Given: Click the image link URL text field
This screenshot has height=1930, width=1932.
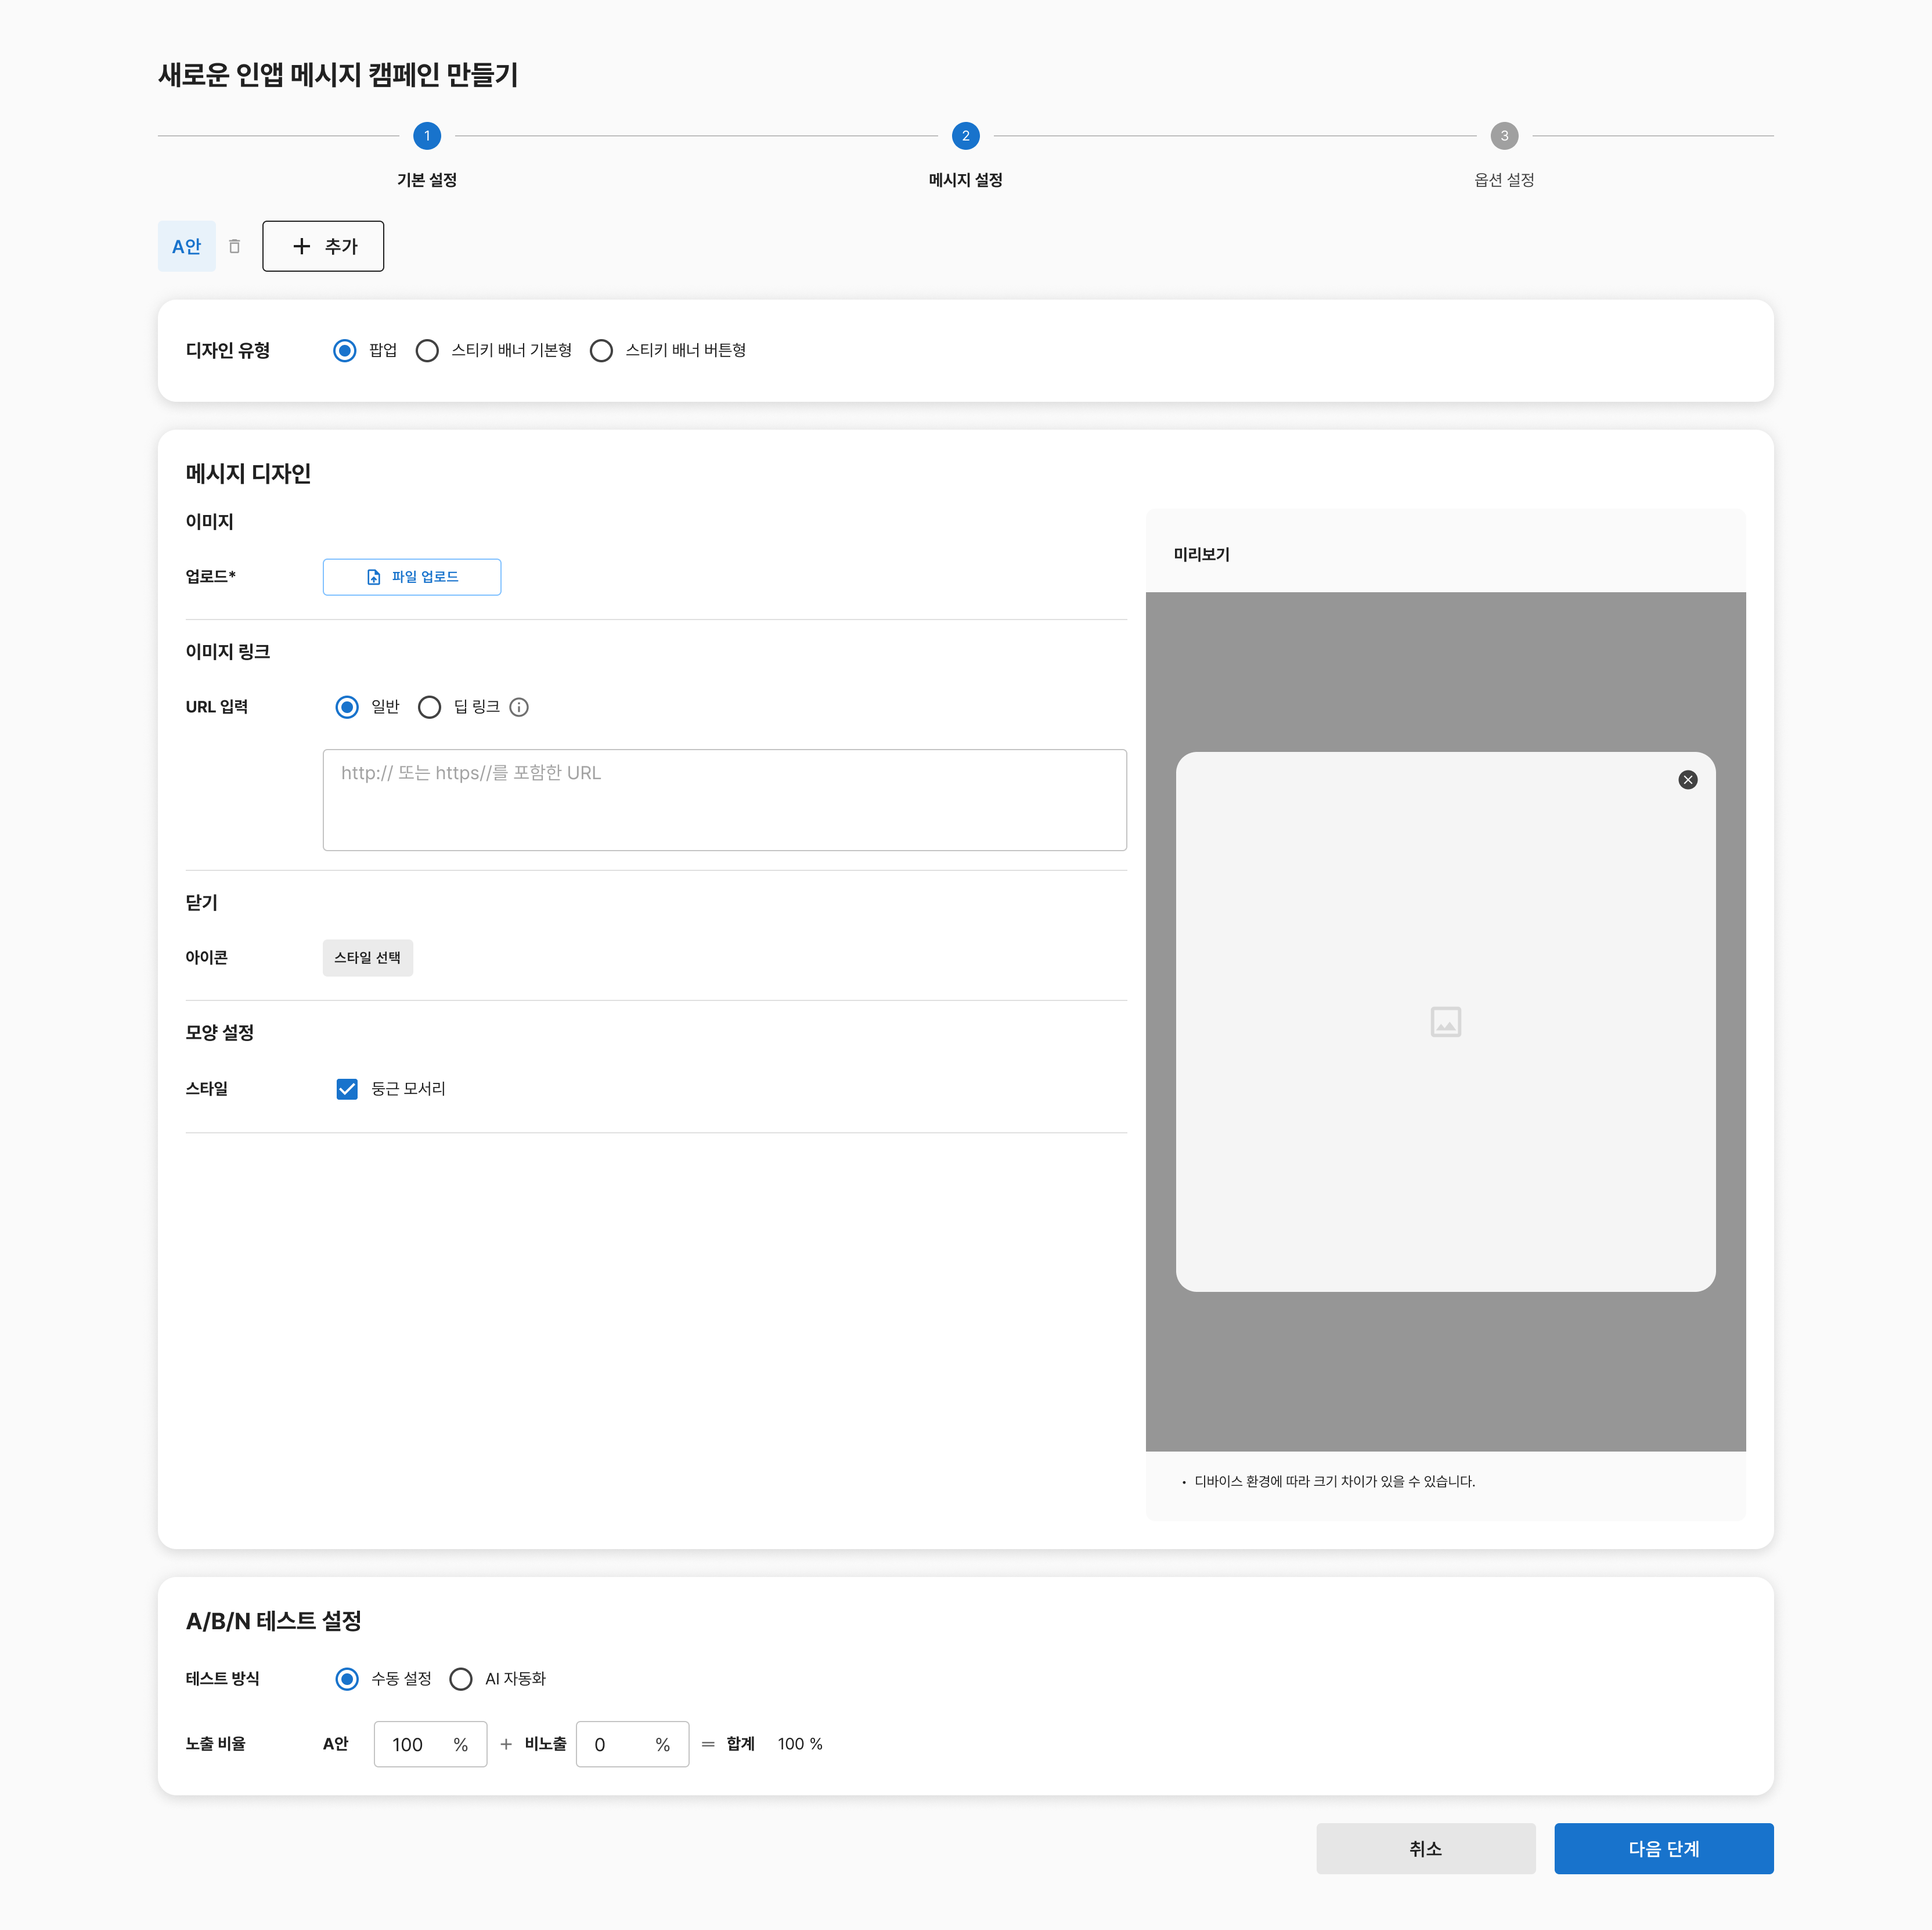Looking at the screenshot, I should [x=724, y=800].
